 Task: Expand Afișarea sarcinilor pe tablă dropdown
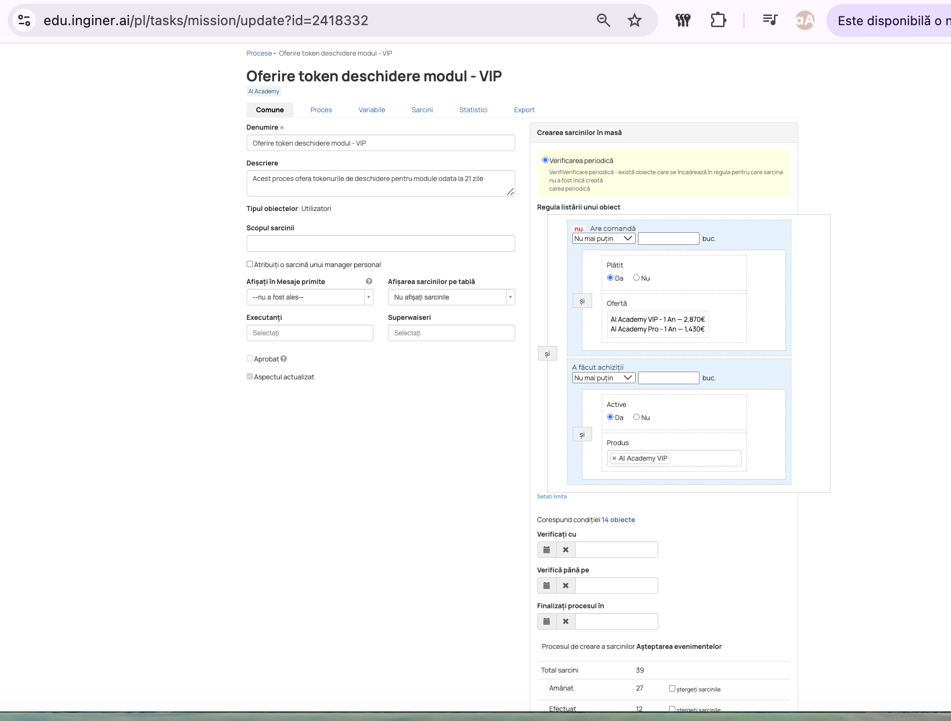point(451,297)
